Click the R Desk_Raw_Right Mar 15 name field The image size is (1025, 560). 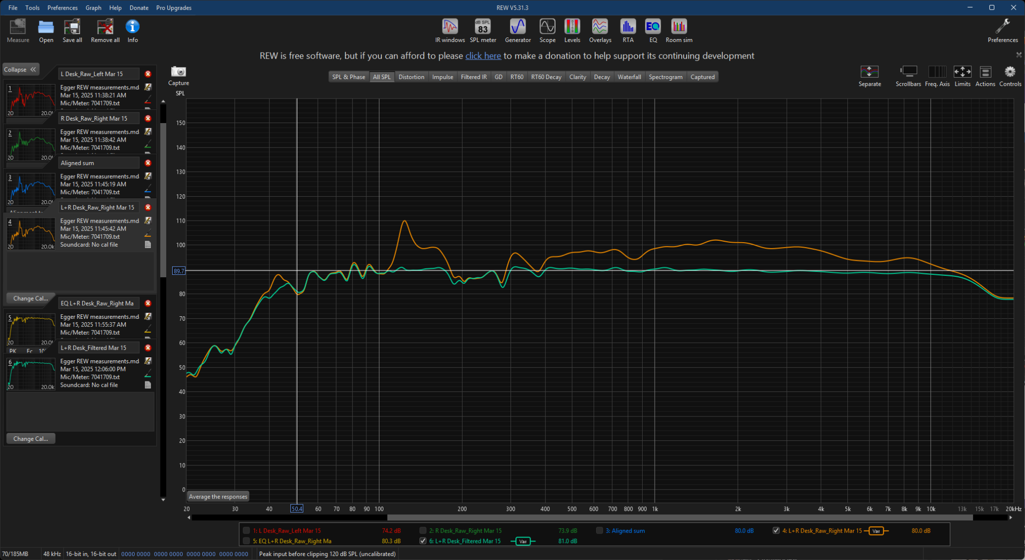pyautogui.click(x=99, y=118)
